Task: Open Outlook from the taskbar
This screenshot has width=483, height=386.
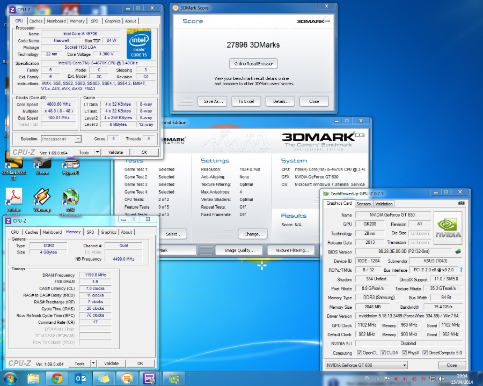Action: [x=80, y=378]
